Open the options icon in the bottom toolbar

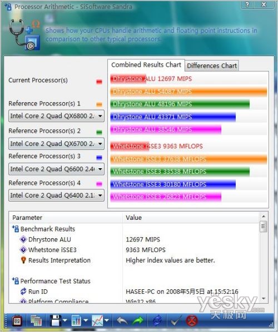[17, 321]
